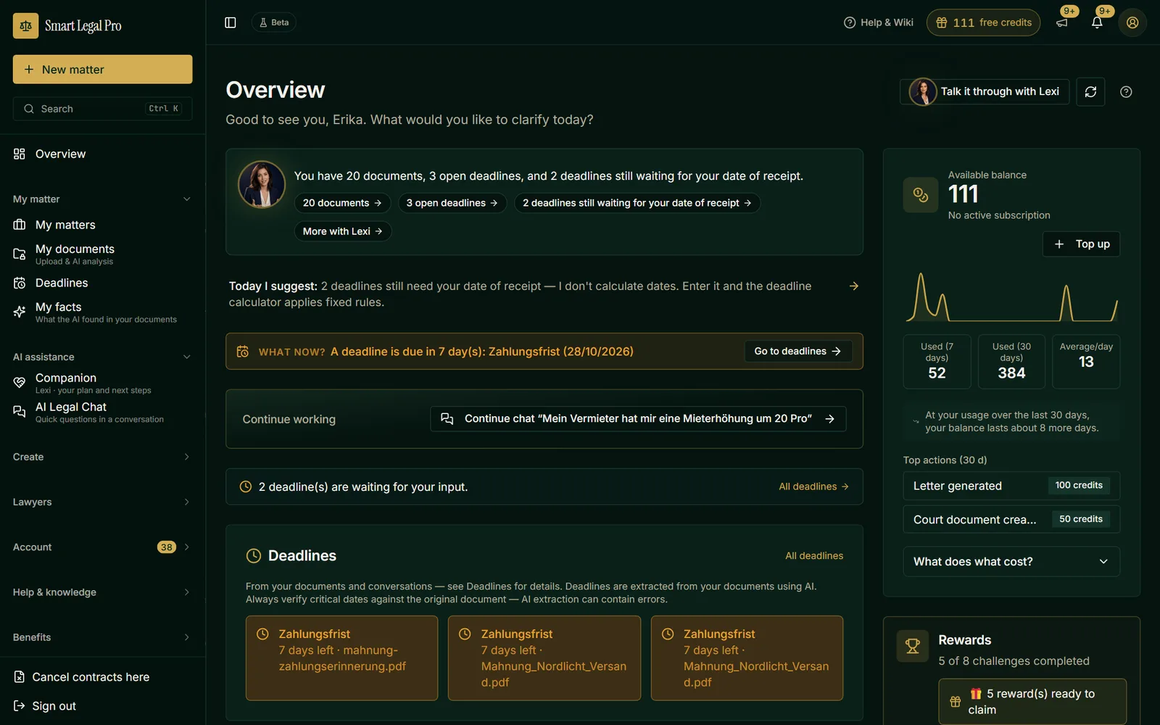
Task: Click the 111 free credits button
Action: [x=983, y=22]
